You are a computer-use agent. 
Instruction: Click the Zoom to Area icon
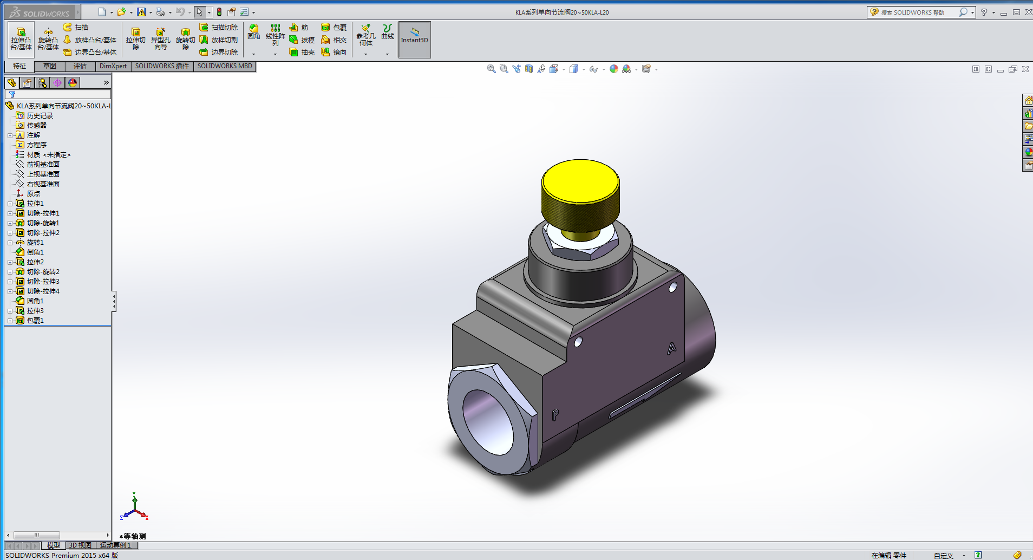click(504, 69)
